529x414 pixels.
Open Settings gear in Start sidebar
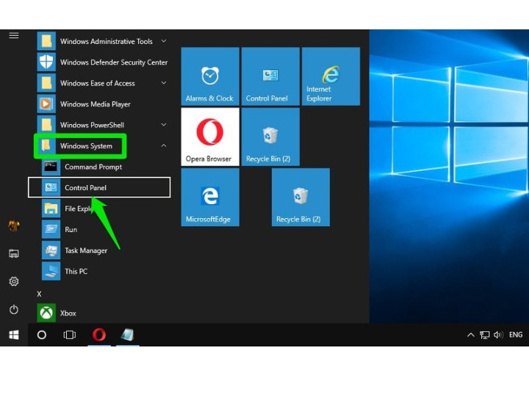14,281
